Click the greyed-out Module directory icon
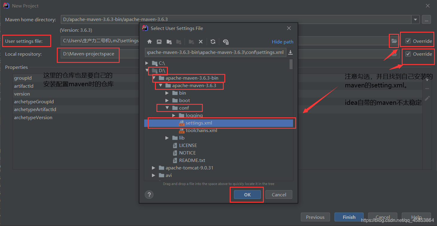Image resolution: width=437 pixels, height=226 pixels. [179, 42]
